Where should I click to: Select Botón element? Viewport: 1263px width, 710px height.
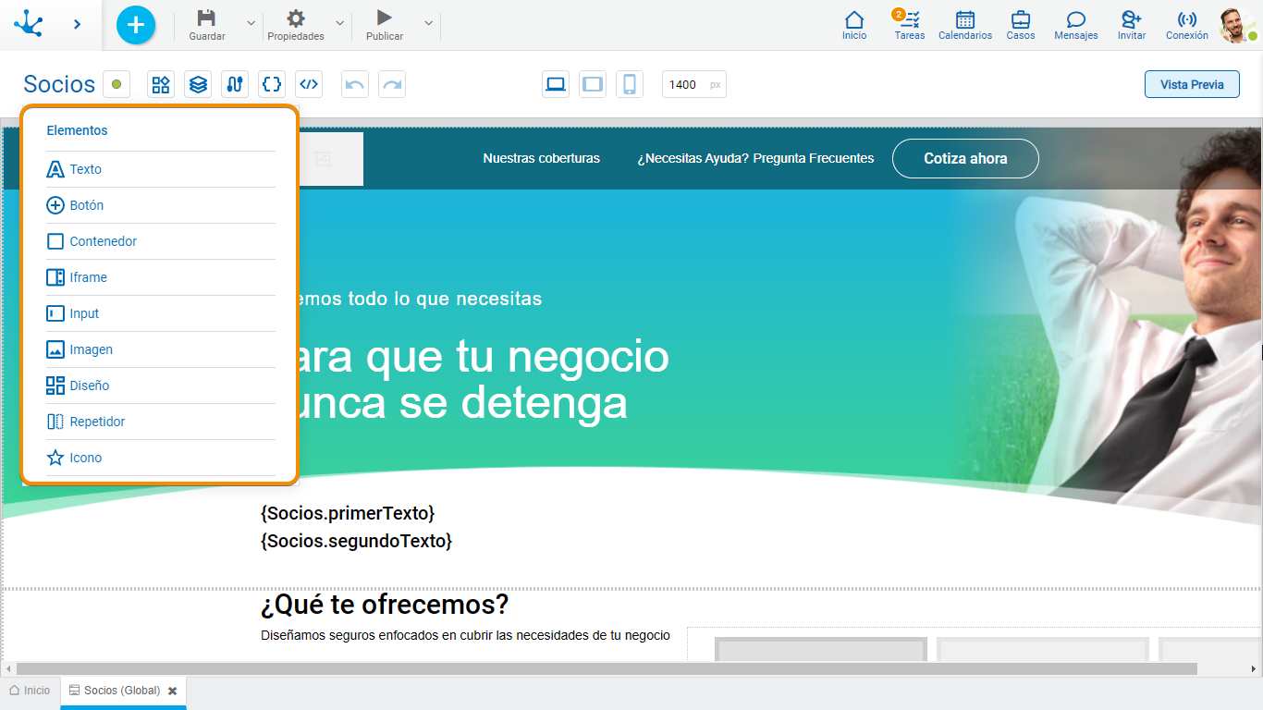point(160,205)
